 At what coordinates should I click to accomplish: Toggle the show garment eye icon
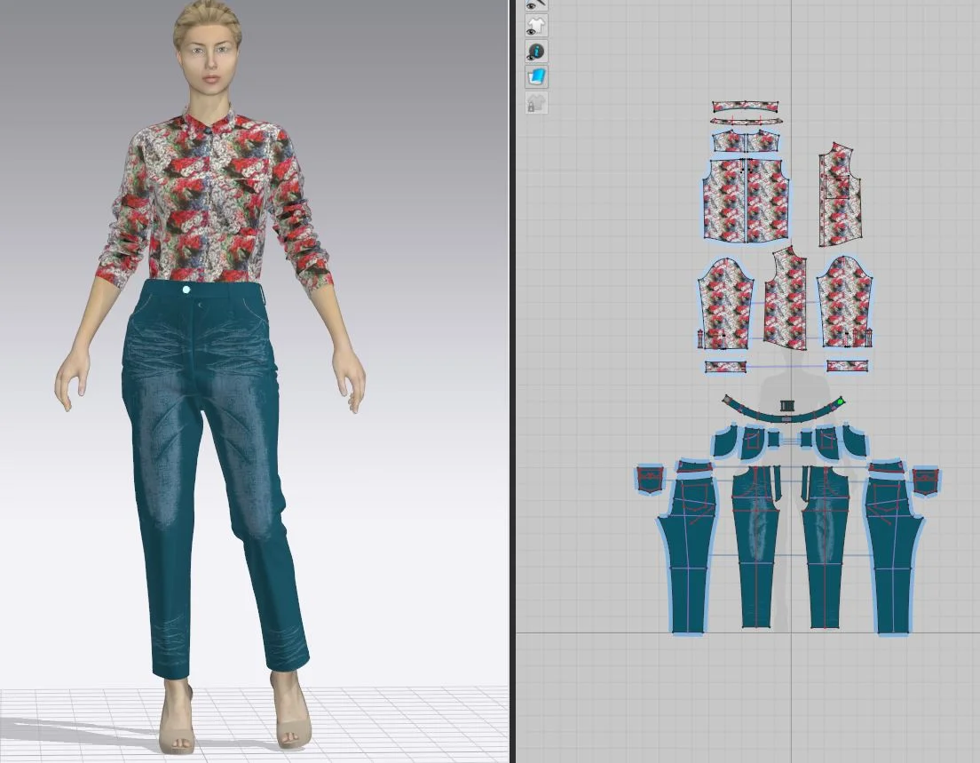[x=536, y=27]
